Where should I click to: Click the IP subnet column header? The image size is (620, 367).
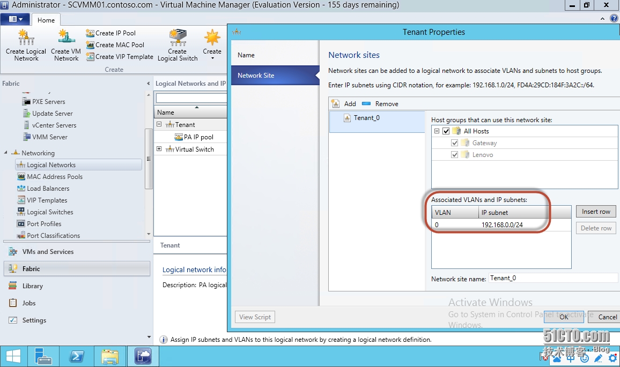pyautogui.click(x=525, y=213)
